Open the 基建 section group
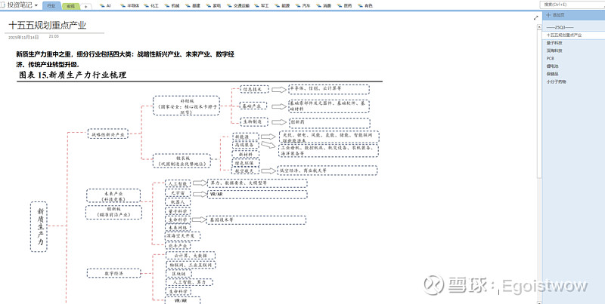Image resolution: width=605 pixels, height=304 pixels. click(x=193, y=6)
